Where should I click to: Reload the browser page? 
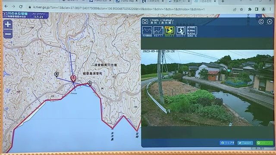point(21,7)
